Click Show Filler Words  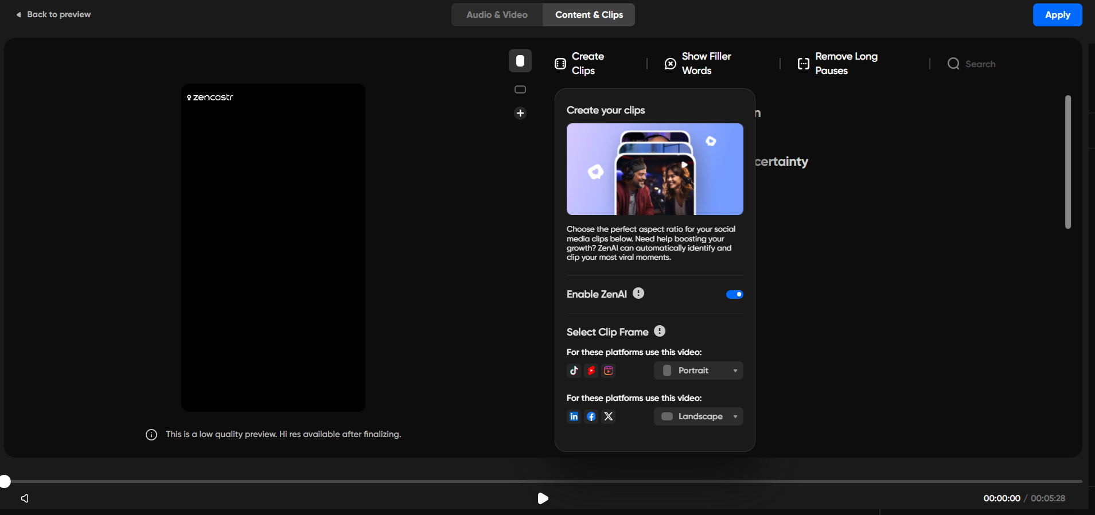pos(698,63)
